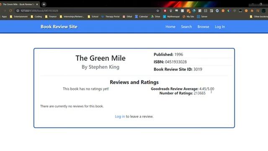Click Book Review Site ID 3019
Screen dimensions: 268x151
(198, 69)
